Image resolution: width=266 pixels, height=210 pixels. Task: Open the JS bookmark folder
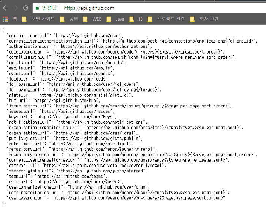click(x=136, y=19)
